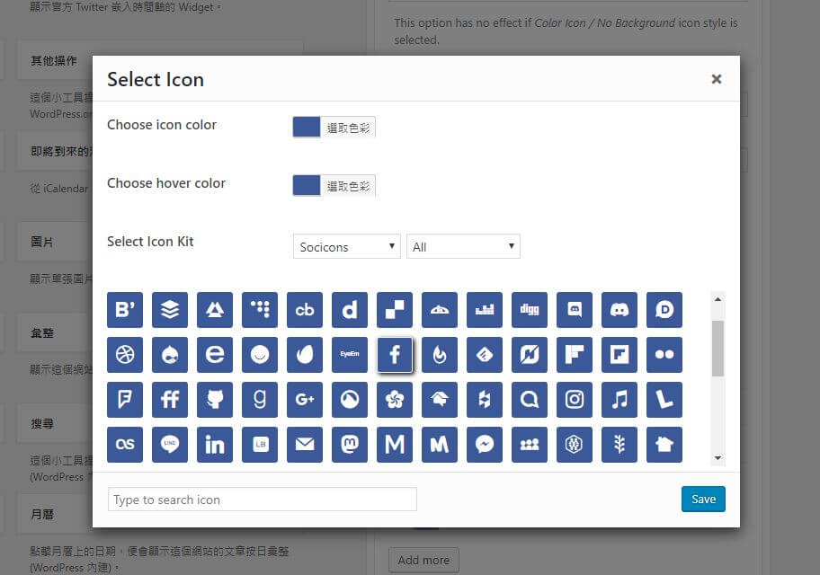
Task: Pick the Ello smiley circle icon
Action: pyautogui.click(x=260, y=355)
